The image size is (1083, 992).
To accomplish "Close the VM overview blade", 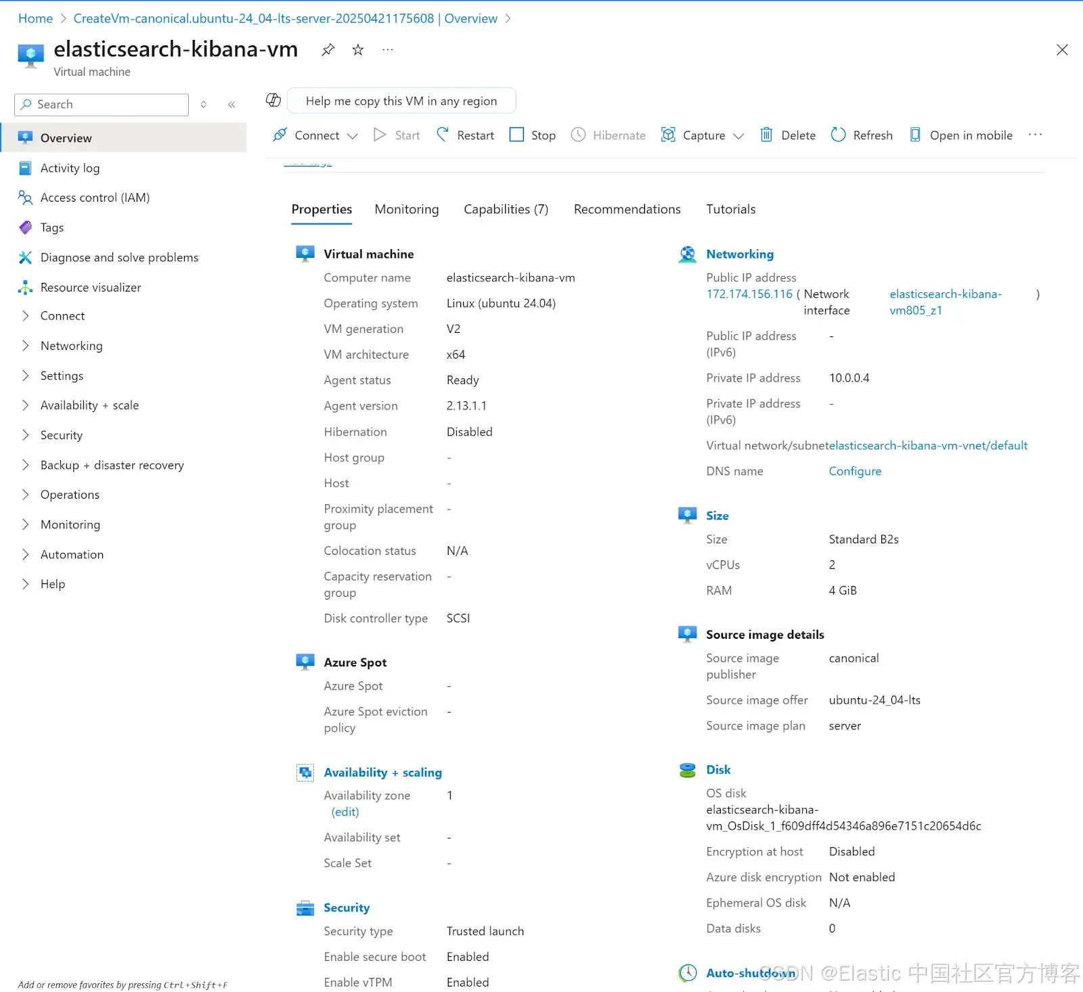I will [1062, 49].
